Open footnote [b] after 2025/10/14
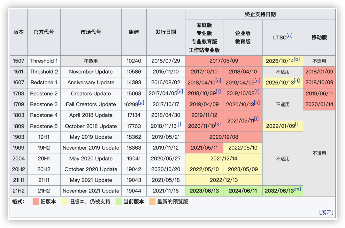Image resolution: width=345 pixels, height=228 pixels. pyautogui.click(x=296, y=59)
